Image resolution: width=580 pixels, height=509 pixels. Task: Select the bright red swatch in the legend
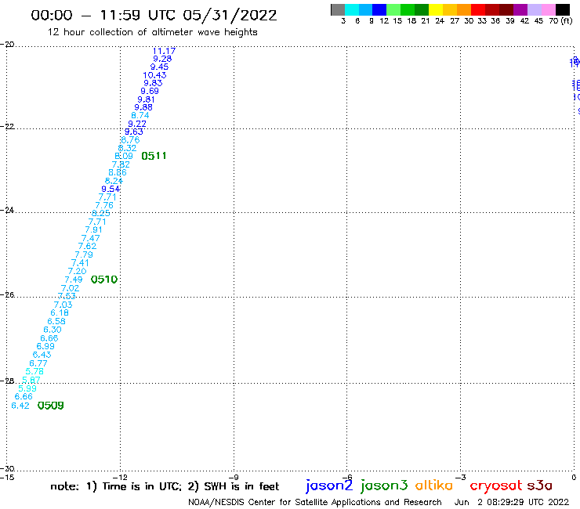(477, 9)
